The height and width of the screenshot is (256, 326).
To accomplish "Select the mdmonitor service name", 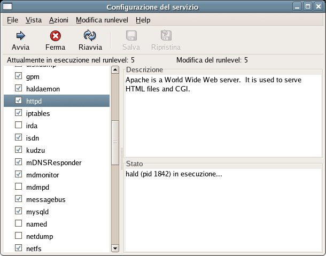I will click(x=43, y=175).
